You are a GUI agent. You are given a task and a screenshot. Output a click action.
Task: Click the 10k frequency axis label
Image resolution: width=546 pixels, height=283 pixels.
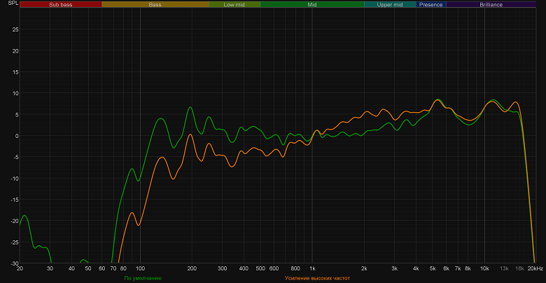coord(484,268)
